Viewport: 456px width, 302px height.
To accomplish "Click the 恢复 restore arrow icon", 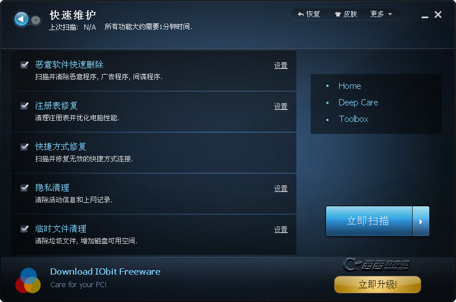I will pos(301,14).
